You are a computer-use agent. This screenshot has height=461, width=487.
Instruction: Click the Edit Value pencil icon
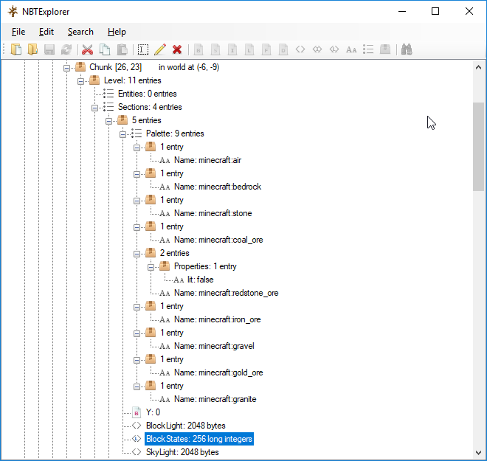coord(159,49)
